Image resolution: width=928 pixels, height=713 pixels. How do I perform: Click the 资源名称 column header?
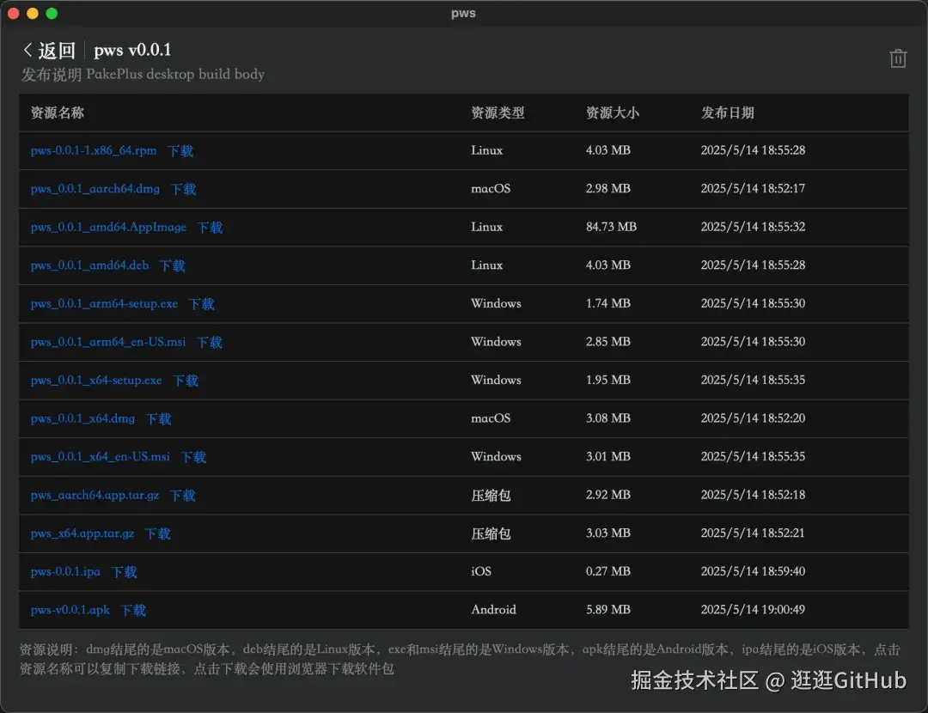[58, 113]
